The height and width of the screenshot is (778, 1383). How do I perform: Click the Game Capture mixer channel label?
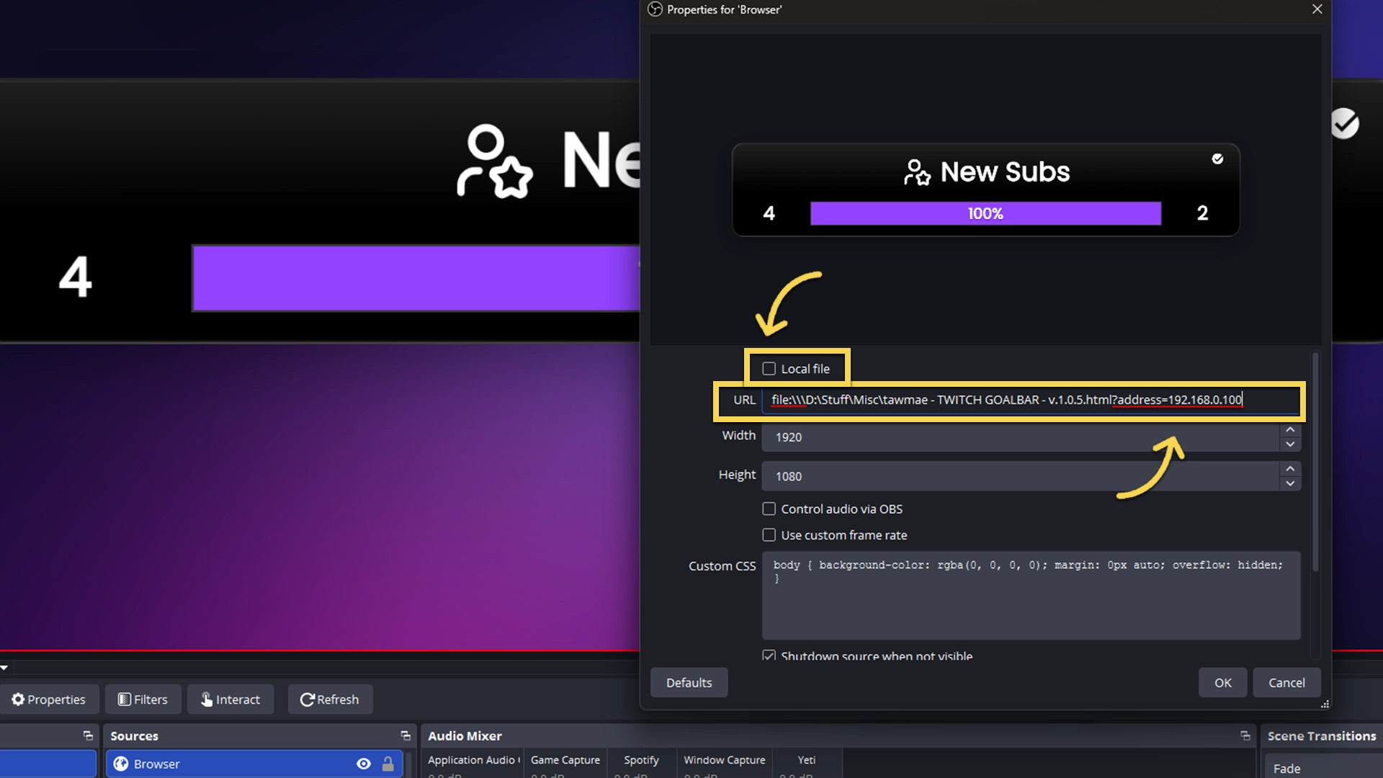(565, 760)
